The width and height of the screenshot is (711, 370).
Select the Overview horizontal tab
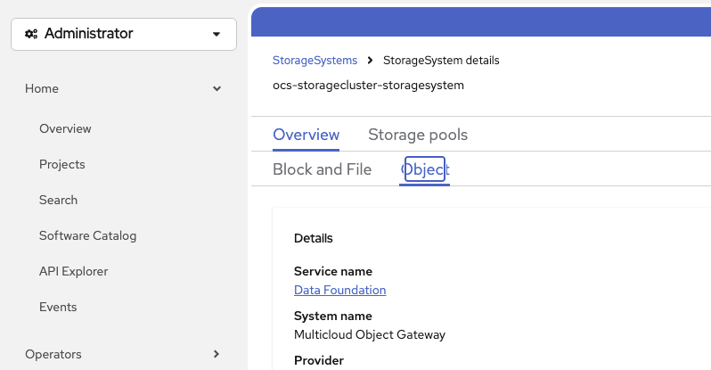tap(306, 135)
